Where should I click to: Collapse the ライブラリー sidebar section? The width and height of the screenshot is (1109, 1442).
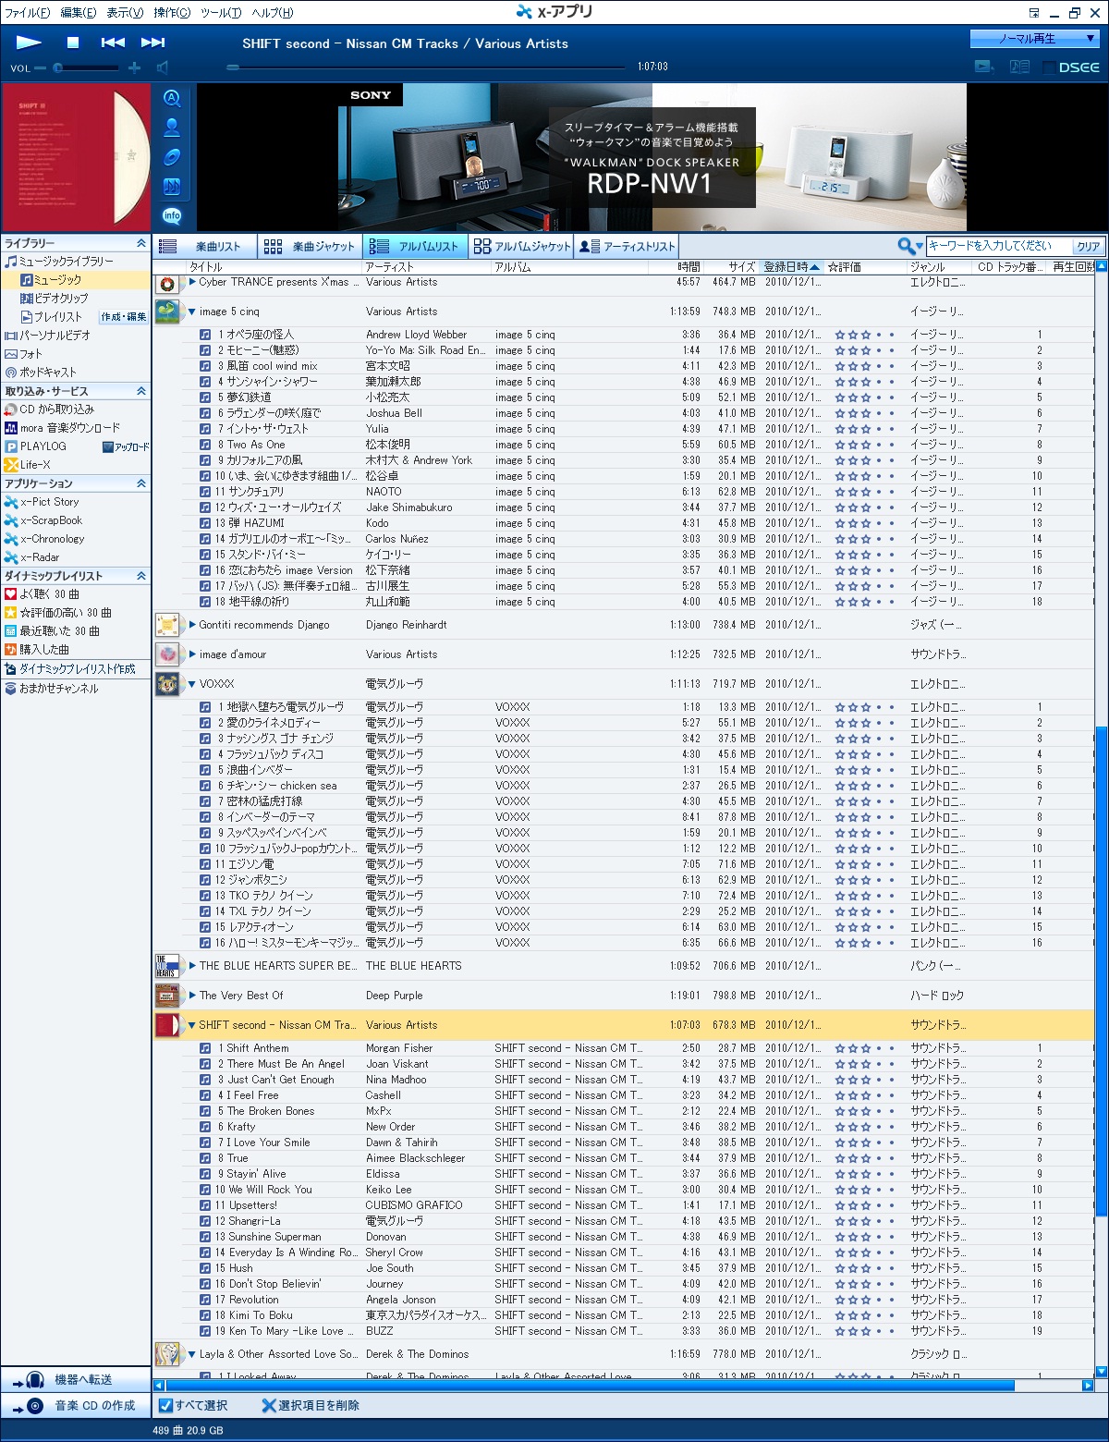[x=141, y=243]
